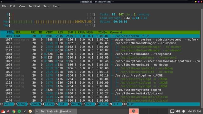Click F1 Help in htop footer
Screen dimensions: 203x114
pyautogui.click(x=7, y=104)
